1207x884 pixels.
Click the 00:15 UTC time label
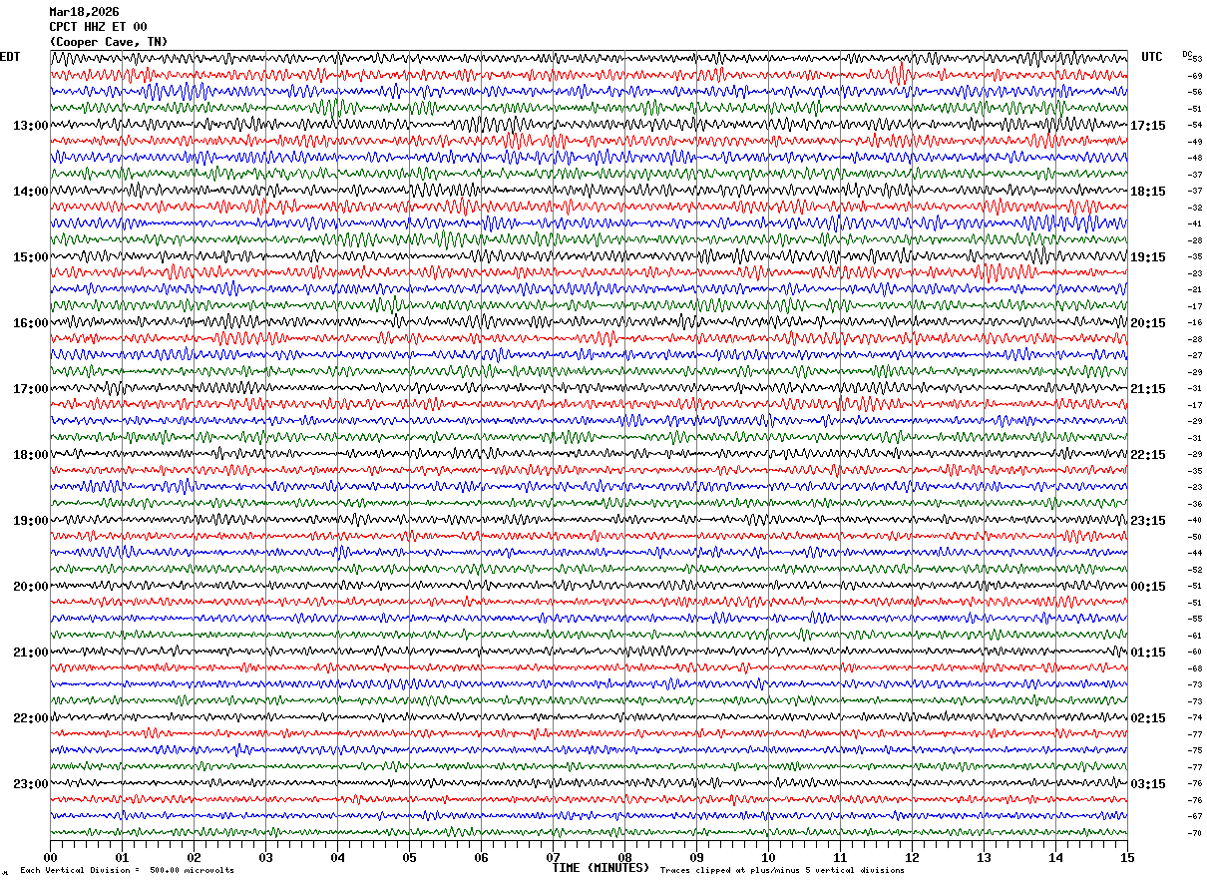(x=1148, y=587)
